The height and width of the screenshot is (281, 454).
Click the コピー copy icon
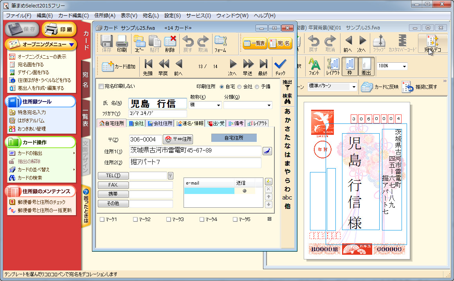pyautogui.click(x=139, y=44)
